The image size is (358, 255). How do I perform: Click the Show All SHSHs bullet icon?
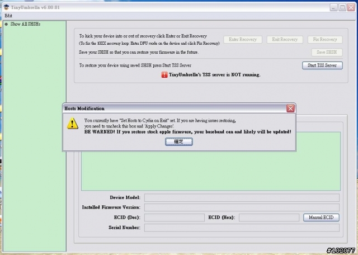6,24
